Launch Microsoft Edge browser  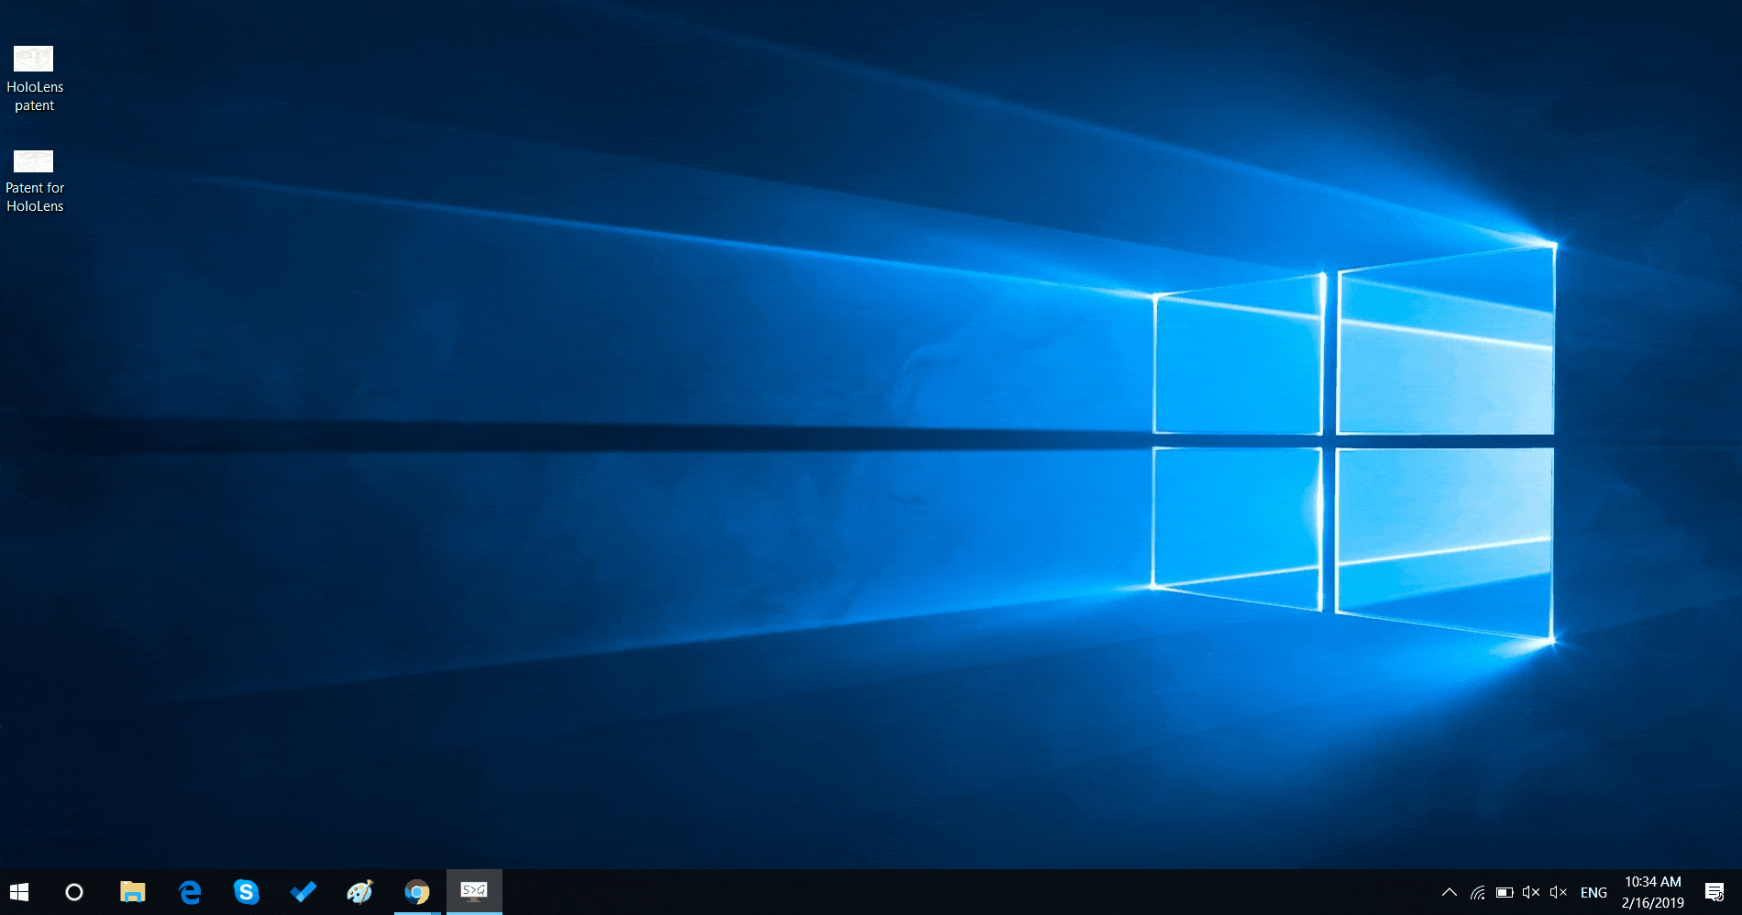[190, 892]
